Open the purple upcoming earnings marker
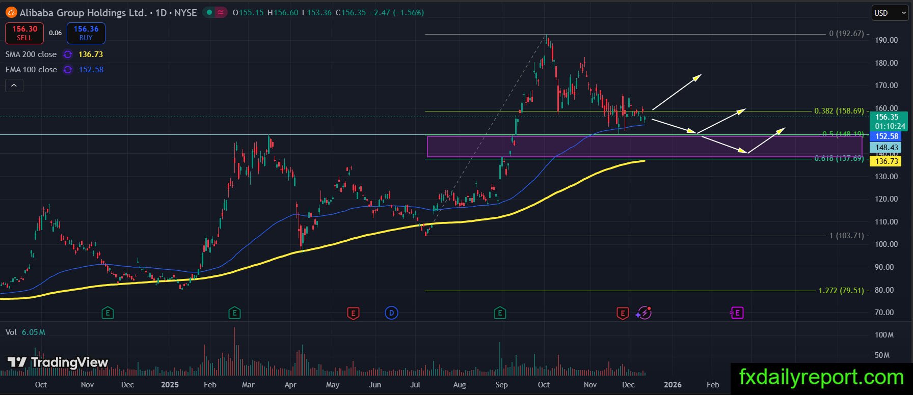The height and width of the screenshot is (395, 913). pyautogui.click(x=737, y=313)
